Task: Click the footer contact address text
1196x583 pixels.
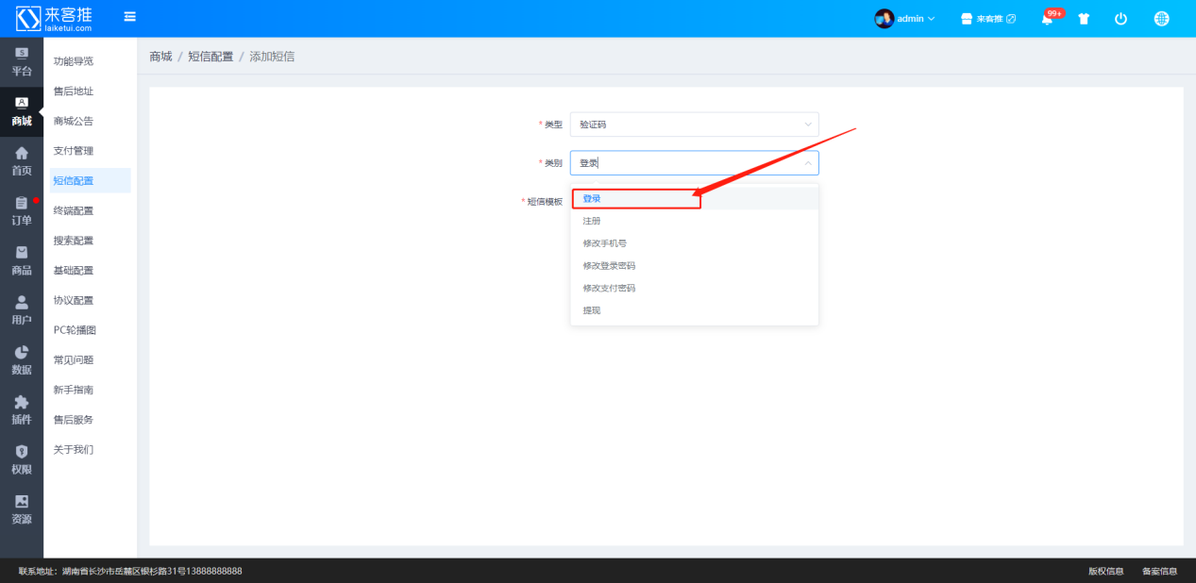Action: 130,571
